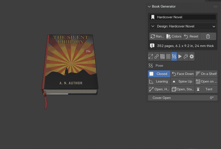
Task: Select the highlighted Pose tab icon
Action: [174, 57]
